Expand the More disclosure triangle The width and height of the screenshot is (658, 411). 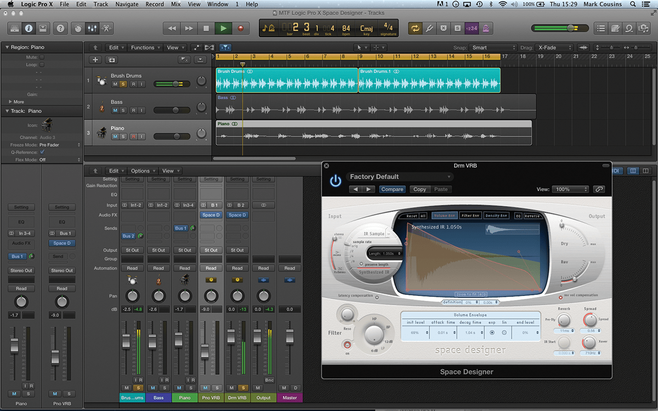click(10, 102)
